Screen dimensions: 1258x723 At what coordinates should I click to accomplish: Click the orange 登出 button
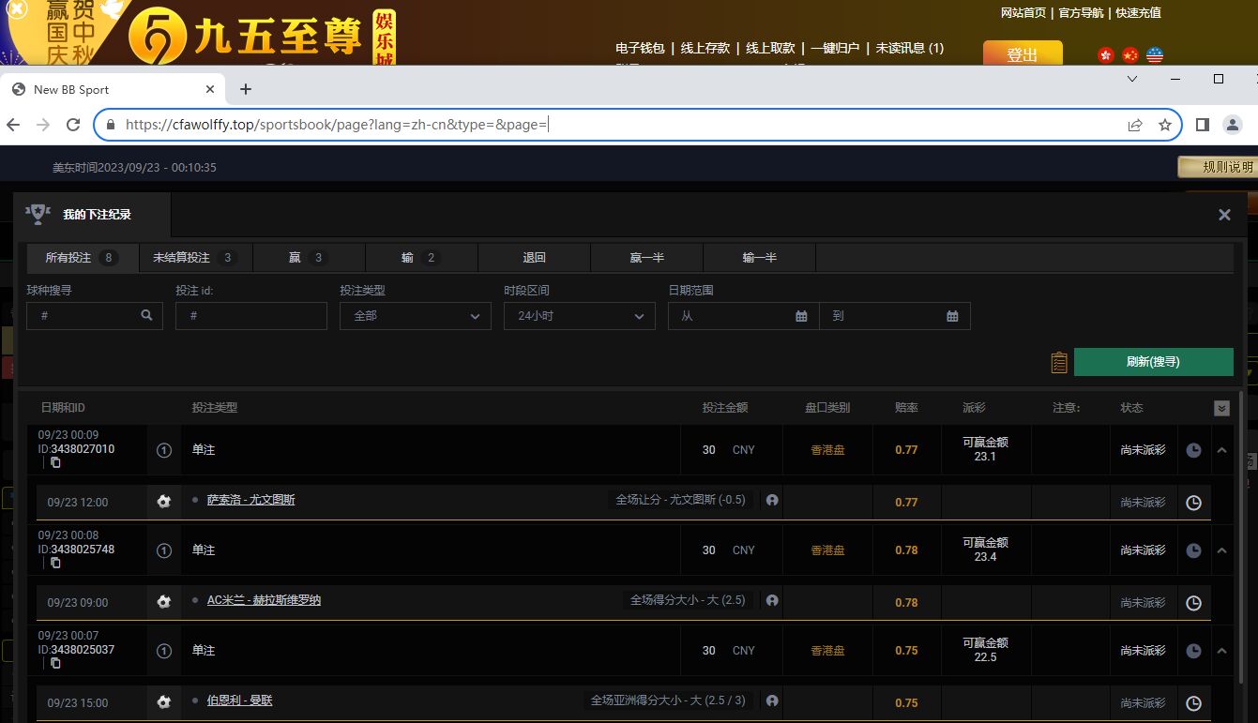[x=1022, y=54]
